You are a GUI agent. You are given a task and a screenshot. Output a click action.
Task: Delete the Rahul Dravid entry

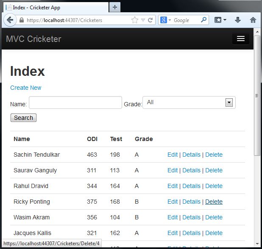pyautogui.click(x=214, y=186)
